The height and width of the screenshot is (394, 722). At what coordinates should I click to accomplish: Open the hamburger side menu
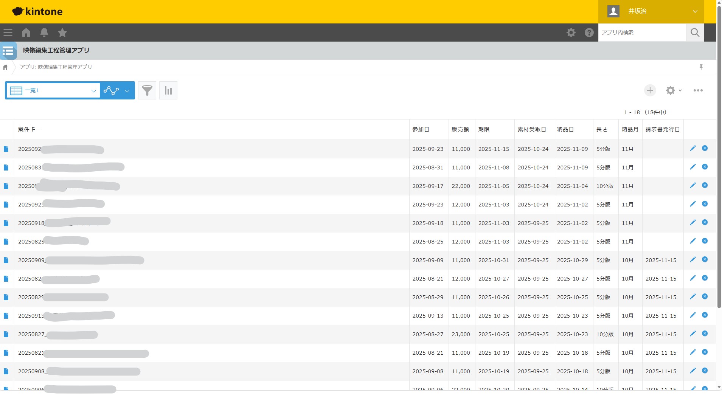8,33
